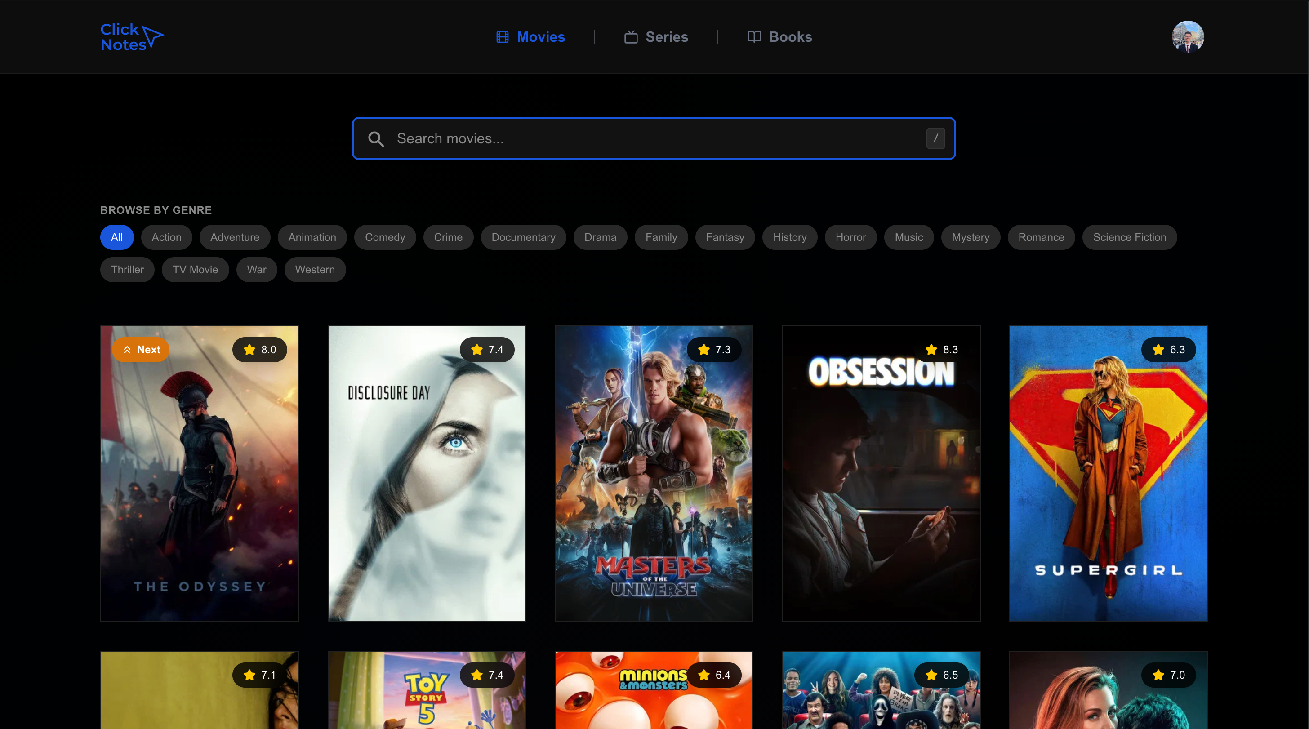Filter movies by Thriller genre

coord(128,270)
